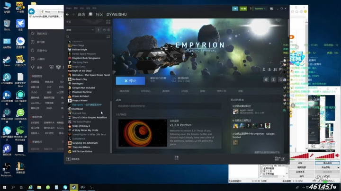Image resolution: width=341 pixels, height=191 pixels.
Task: Open the Recycle Bin desktop icon
Action: coord(7,25)
